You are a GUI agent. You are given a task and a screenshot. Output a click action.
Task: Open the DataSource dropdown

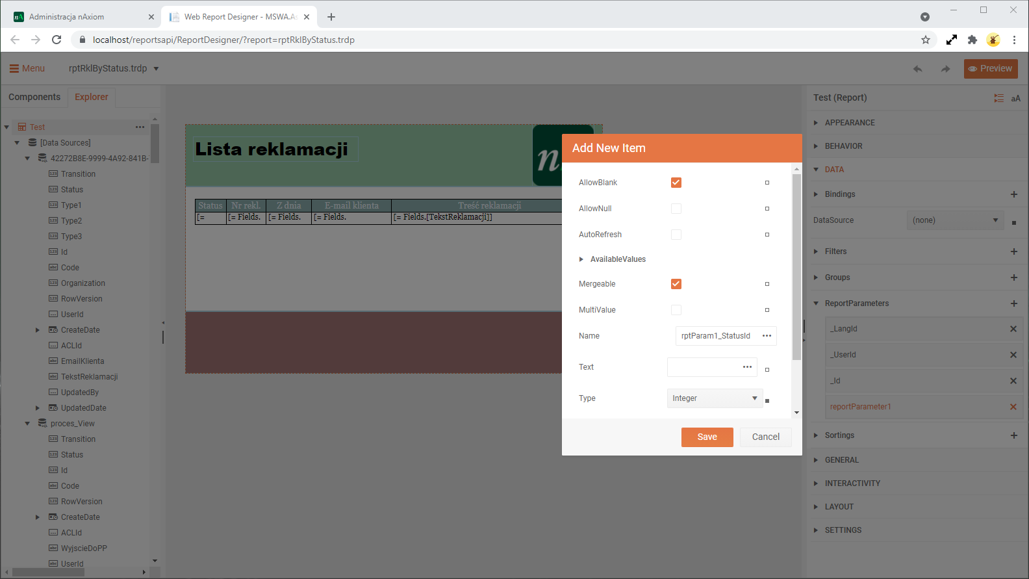pos(954,220)
